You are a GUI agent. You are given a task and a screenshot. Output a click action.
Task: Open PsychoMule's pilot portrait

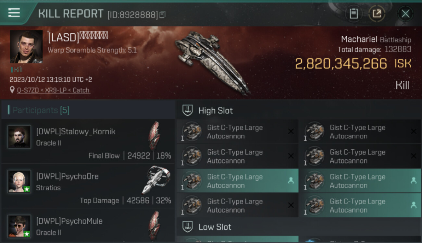(19, 226)
